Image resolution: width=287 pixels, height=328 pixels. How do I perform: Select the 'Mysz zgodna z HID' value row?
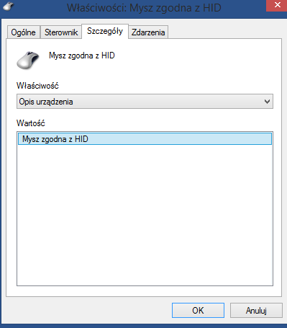coord(145,139)
